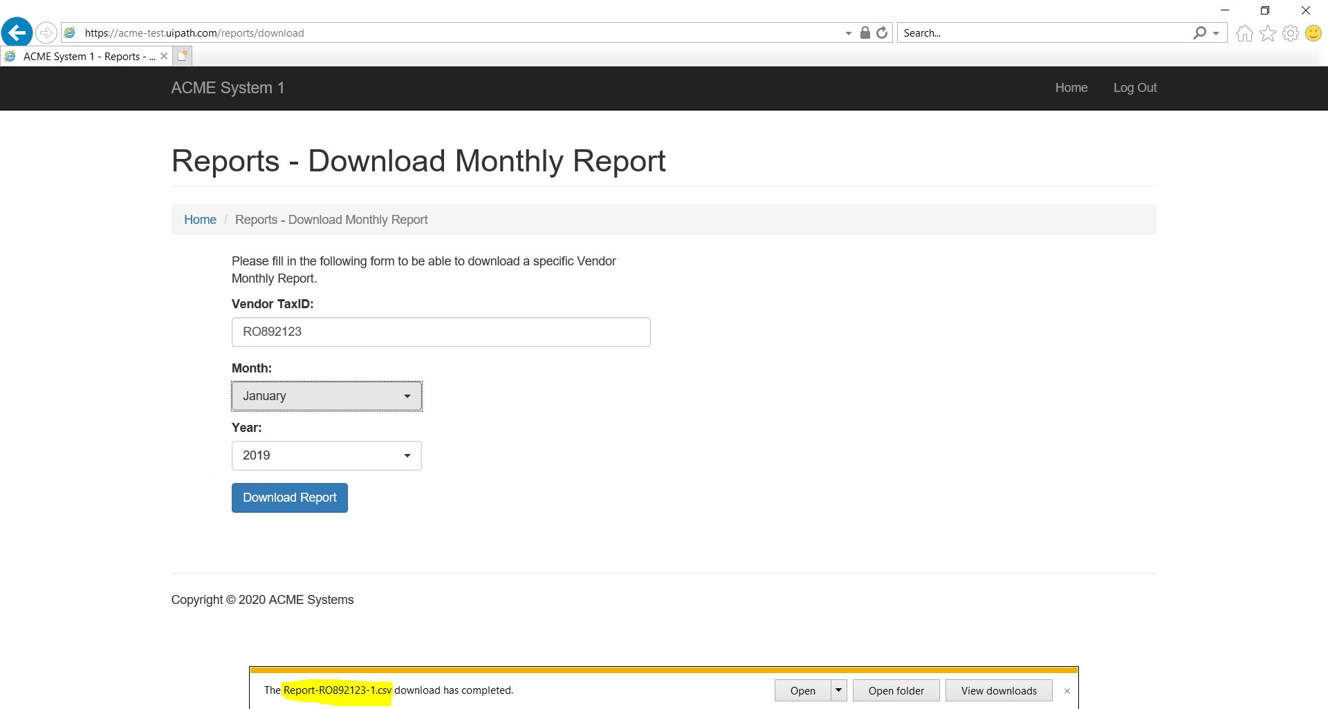The image size is (1328, 709).
Task: Dismiss the download notification bar
Action: (1067, 691)
